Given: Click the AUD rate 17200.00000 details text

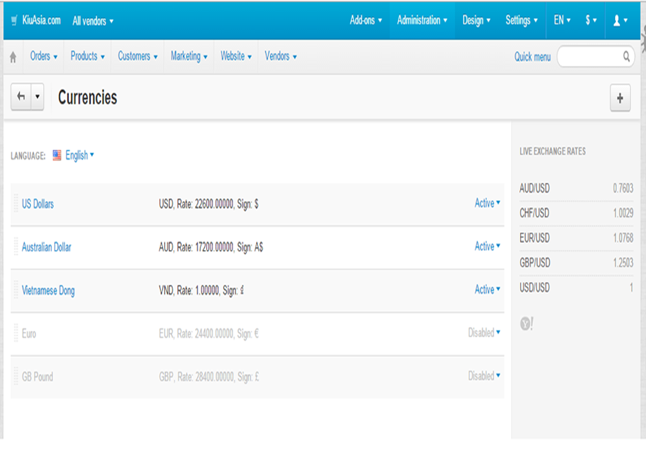Looking at the screenshot, I should pos(211,247).
